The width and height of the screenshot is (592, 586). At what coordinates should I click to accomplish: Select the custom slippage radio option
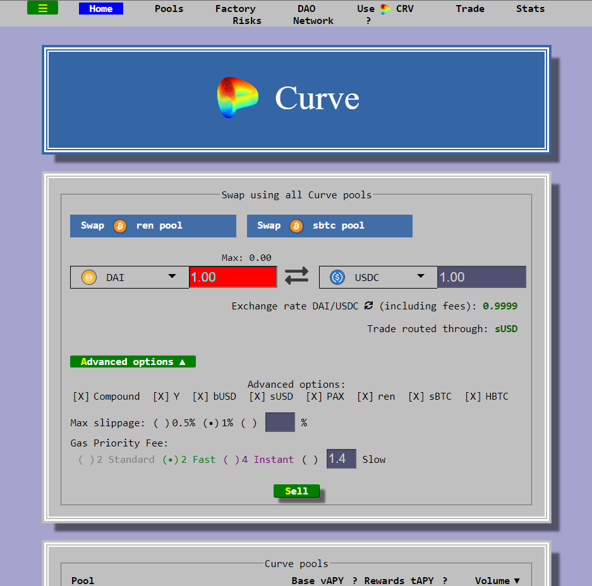[249, 423]
